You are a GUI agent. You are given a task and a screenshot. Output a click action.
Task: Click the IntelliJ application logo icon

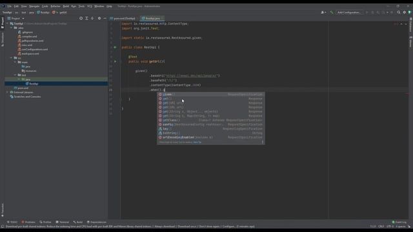(x=3, y=6)
